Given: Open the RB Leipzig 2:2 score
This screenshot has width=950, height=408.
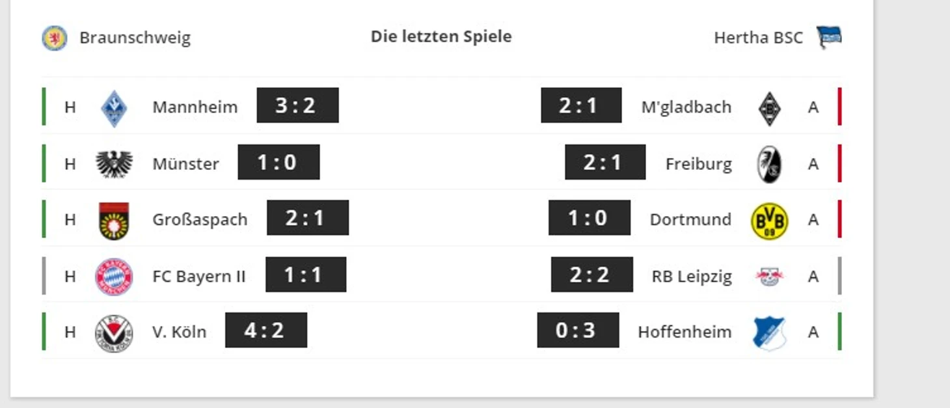Looking at the screenshot, I should point(592,275).
